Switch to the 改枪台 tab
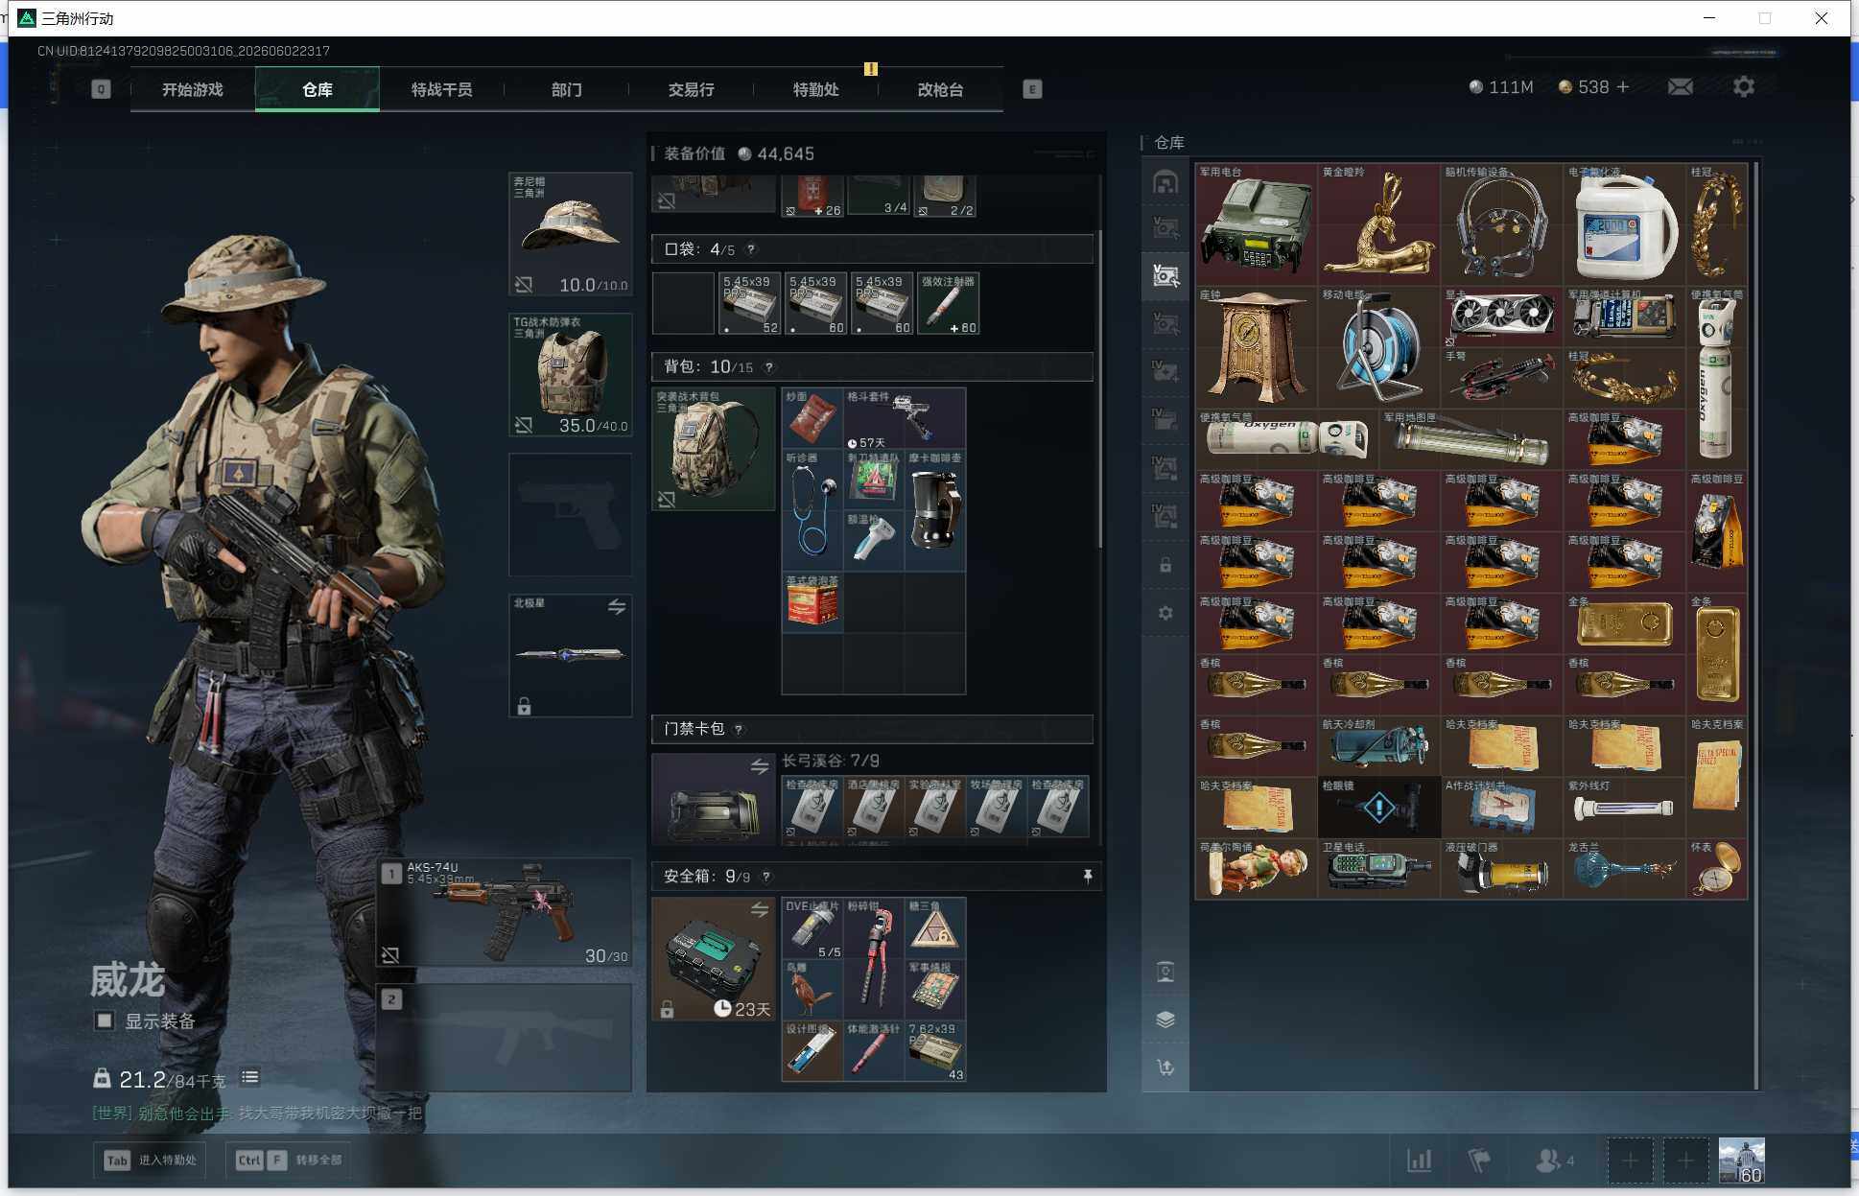This screenshot has height=1196, width=1859. [941, 89]
